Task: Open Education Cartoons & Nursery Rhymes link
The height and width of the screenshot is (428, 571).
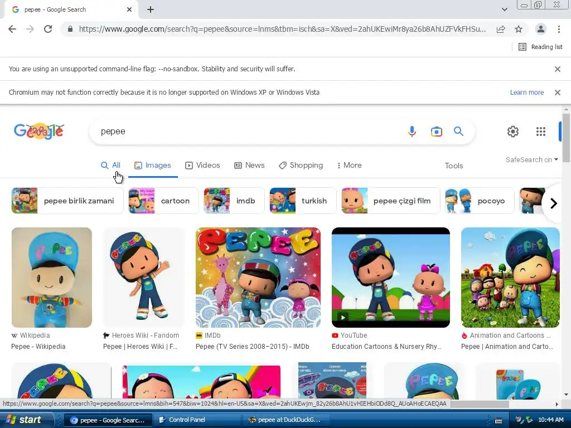Action: (x=386, y=347)
